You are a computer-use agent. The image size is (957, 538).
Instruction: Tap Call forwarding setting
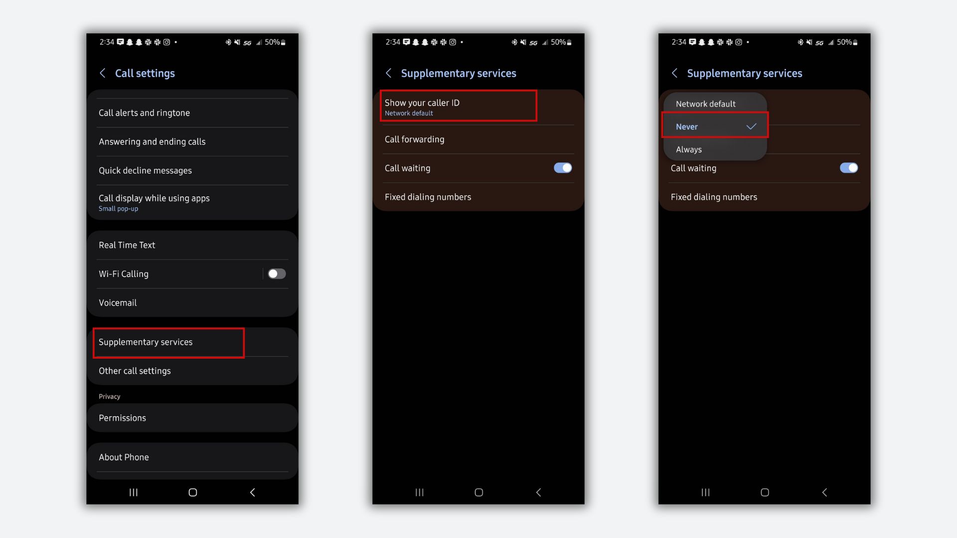pos(478,138)
